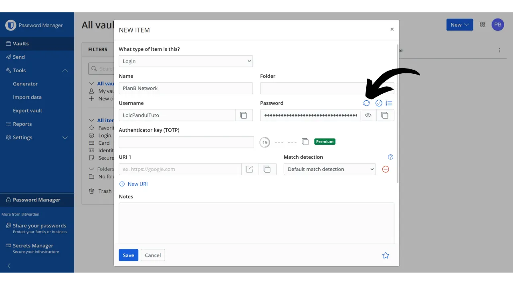Expand the Settings section in sidebar
The height and width of the screenshot is (285, 513).
pos(65,137)
